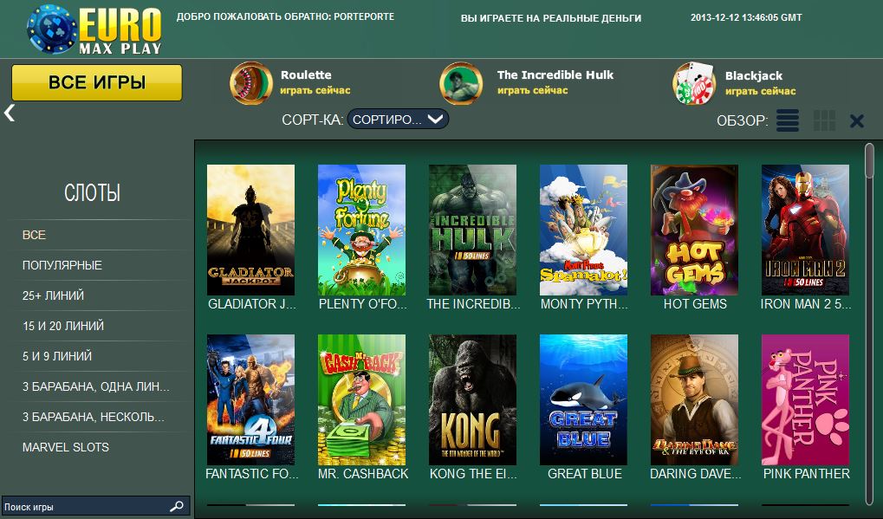883x519 pixels.
Task: Open Iron Man 2 game thumbnail
Action: [x=805, y=230]
